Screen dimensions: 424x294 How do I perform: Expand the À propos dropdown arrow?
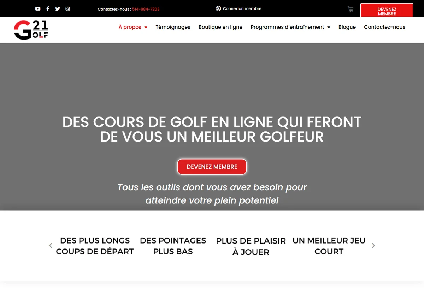tap(146, 27)
